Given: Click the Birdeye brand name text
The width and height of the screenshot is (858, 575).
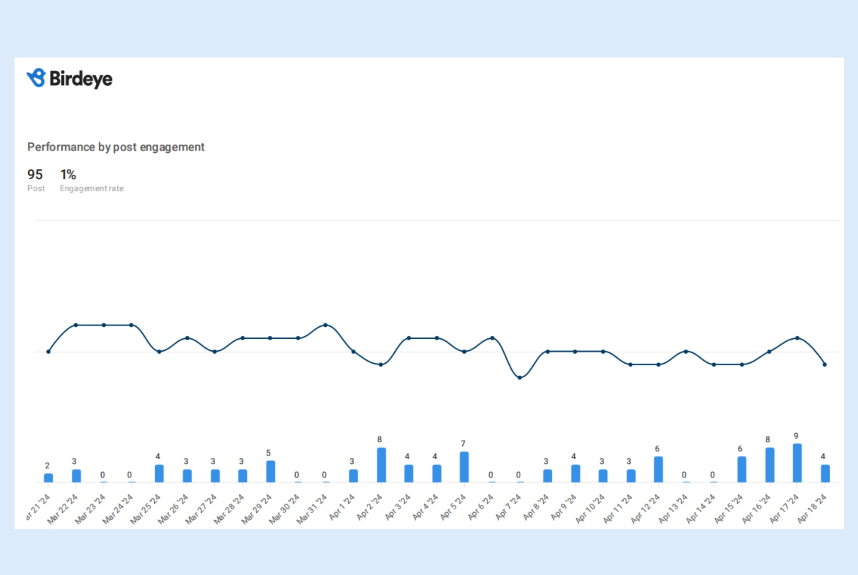Looking at the screenshot, I should (81, 79).
